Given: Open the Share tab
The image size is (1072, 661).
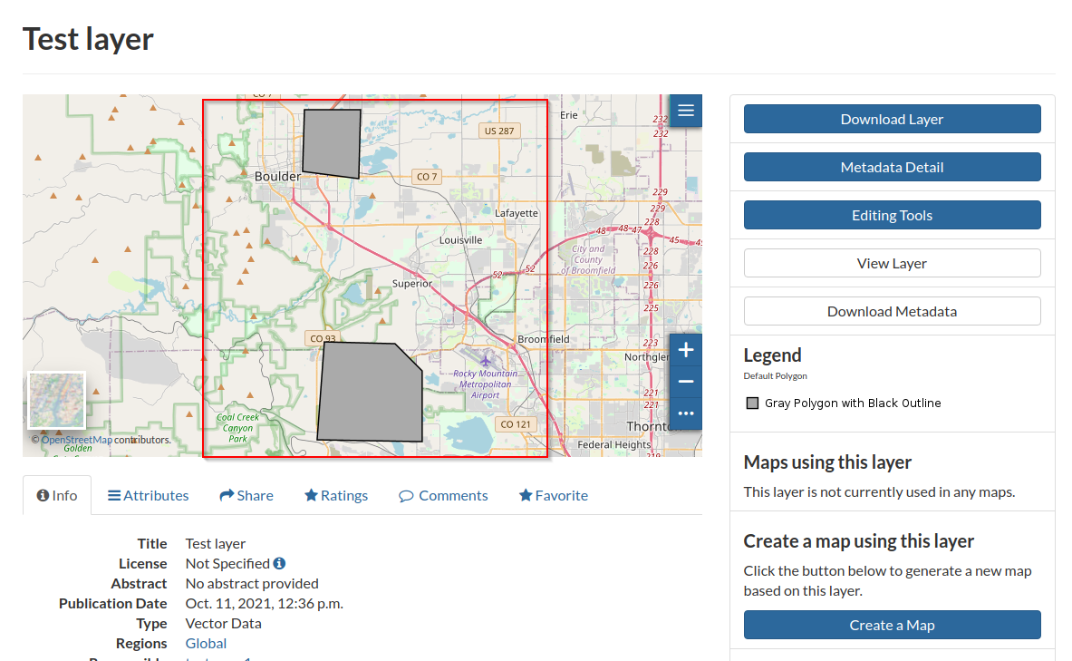Looking at the screenshot, I should (x=246, y=495).
